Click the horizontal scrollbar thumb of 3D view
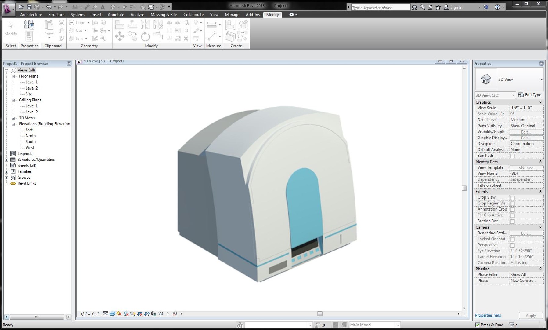Image resolution: width=548 pixels, height=330 pixels. point(320,314)
